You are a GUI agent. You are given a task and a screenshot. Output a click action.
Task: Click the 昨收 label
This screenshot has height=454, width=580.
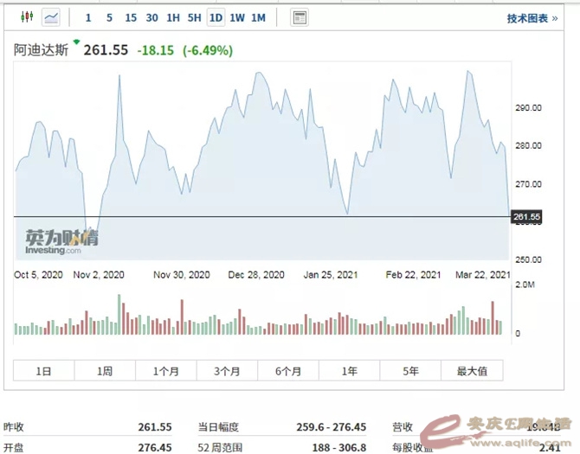(x=14, y=427)
